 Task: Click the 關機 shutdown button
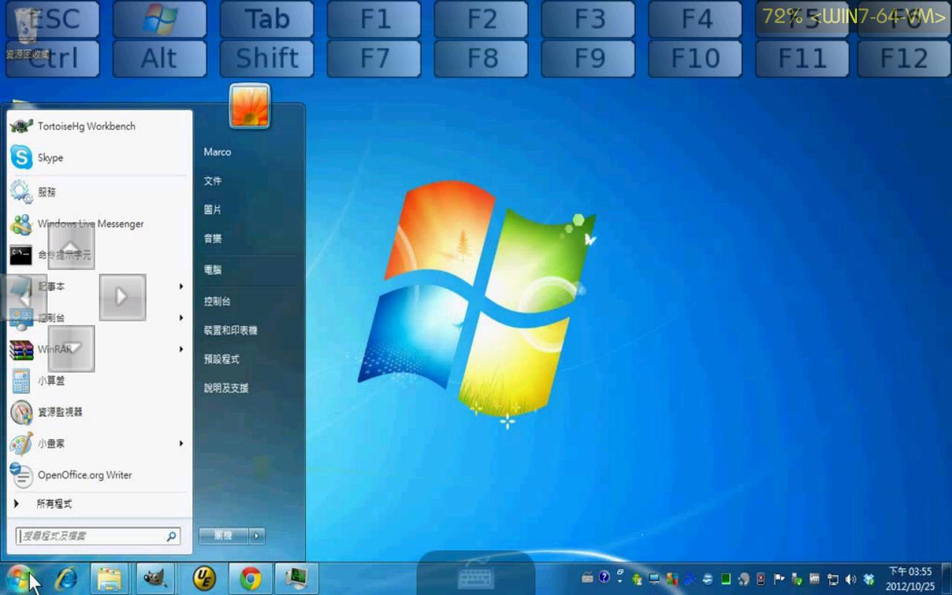221,535
